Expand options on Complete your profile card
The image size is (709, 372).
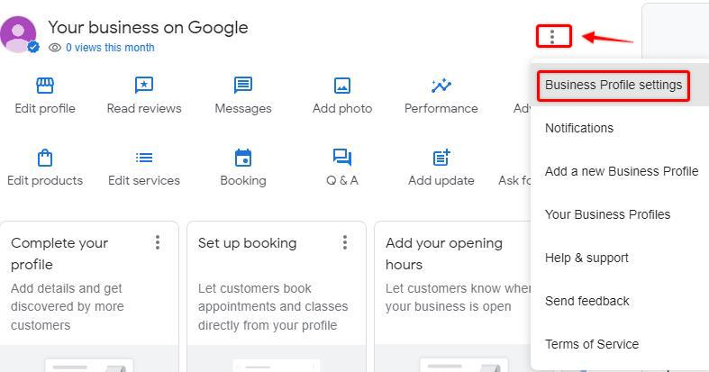coord(158,242)
